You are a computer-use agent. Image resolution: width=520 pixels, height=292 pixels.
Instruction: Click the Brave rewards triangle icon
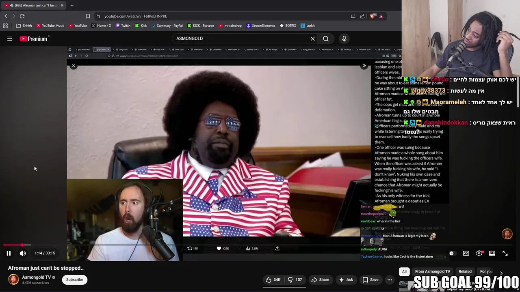[381, 16]
